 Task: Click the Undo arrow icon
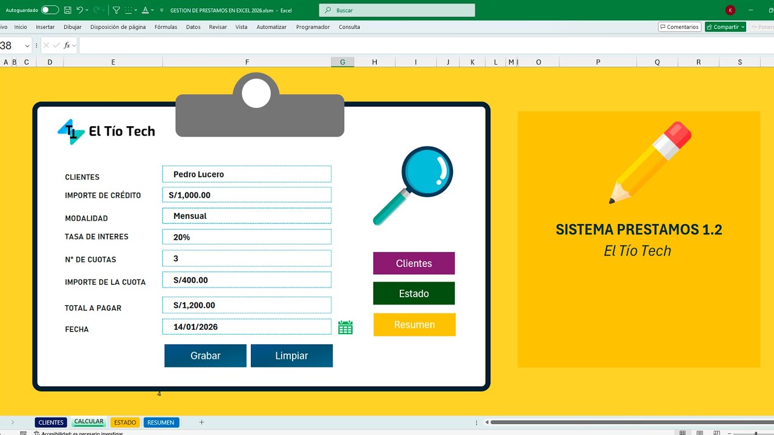80,10
